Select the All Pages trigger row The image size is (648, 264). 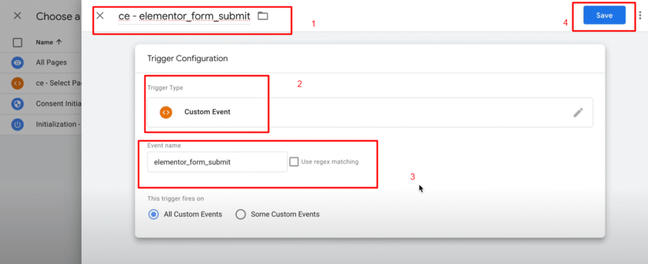(52, 63)
